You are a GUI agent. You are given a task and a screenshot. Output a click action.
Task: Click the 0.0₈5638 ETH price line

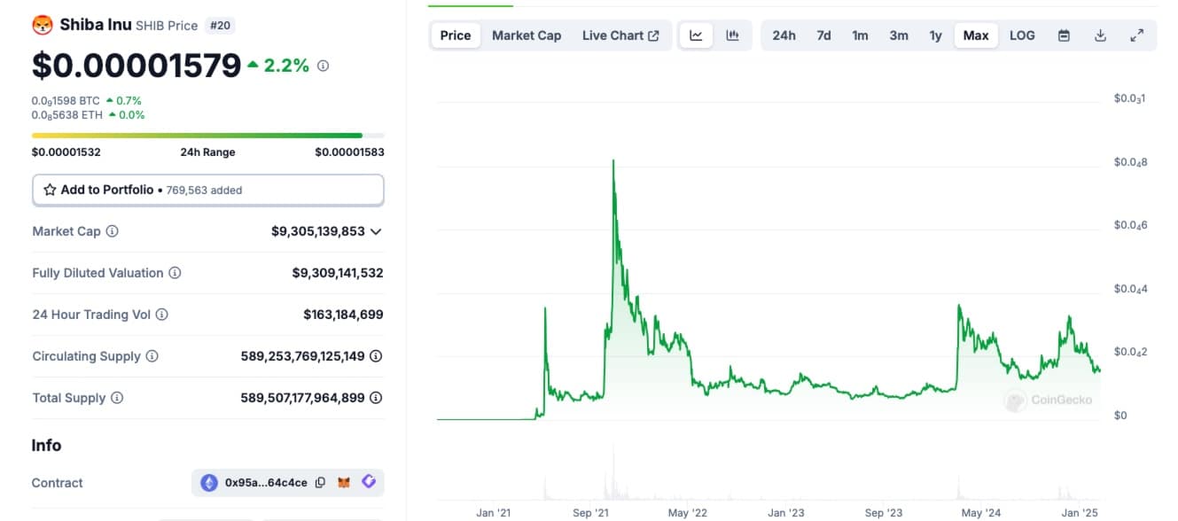(89, 114)
